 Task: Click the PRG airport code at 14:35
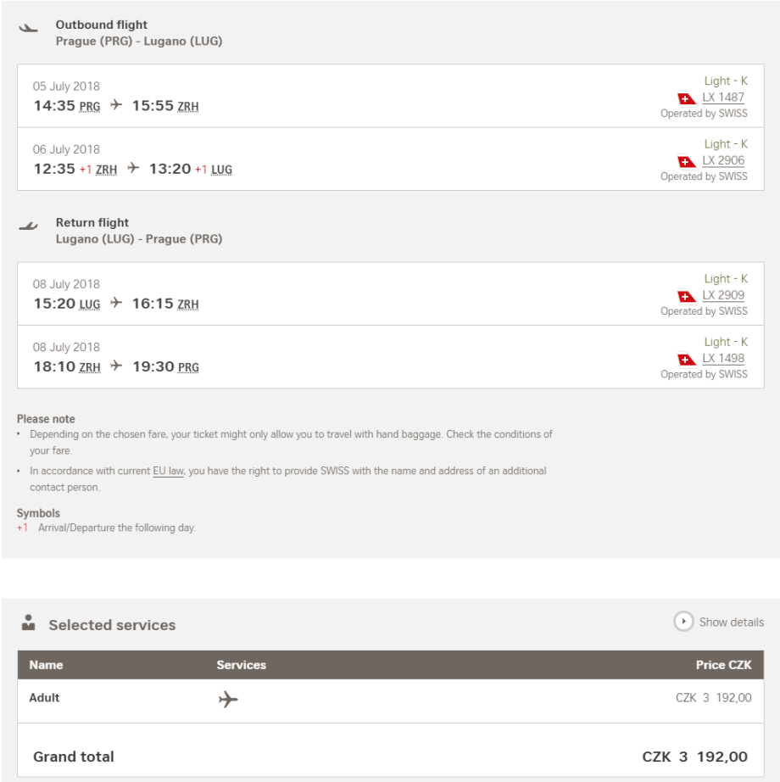pyautogui.click(x=89, y=107)
